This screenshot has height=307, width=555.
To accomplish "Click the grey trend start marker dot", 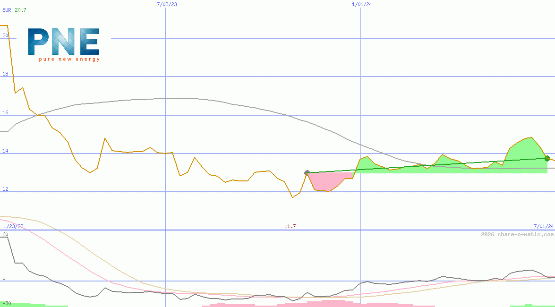I will [307, 173].
